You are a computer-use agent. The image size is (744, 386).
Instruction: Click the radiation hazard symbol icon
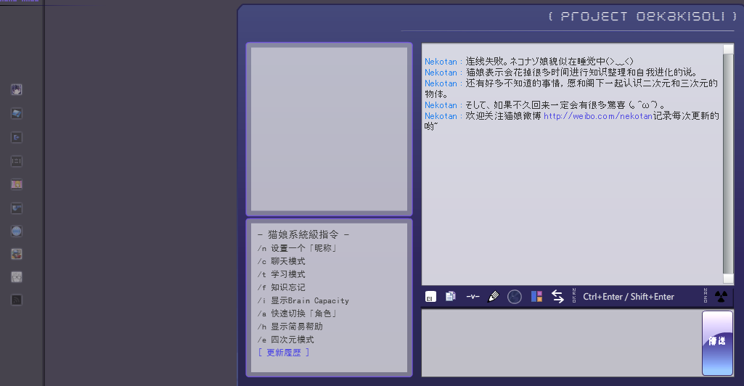tap(721, 297)
